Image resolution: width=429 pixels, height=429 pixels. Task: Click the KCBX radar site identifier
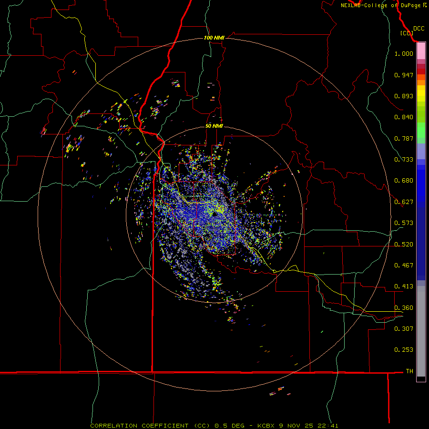(x=266, y=426)
